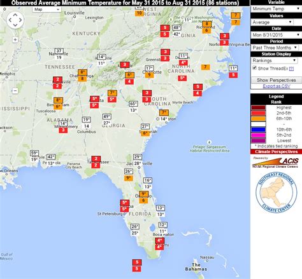Click the Export as CSV link
Viewport: 302px width, 279px height.
point(277,86)
